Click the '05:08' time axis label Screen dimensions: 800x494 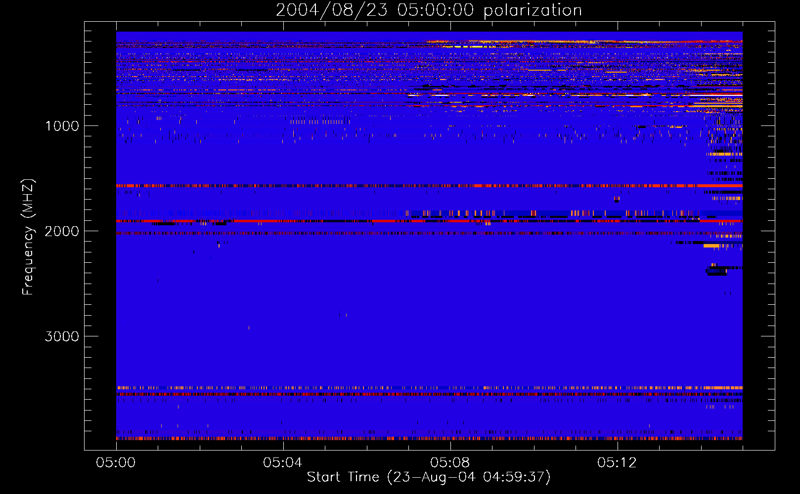[450, 463]
